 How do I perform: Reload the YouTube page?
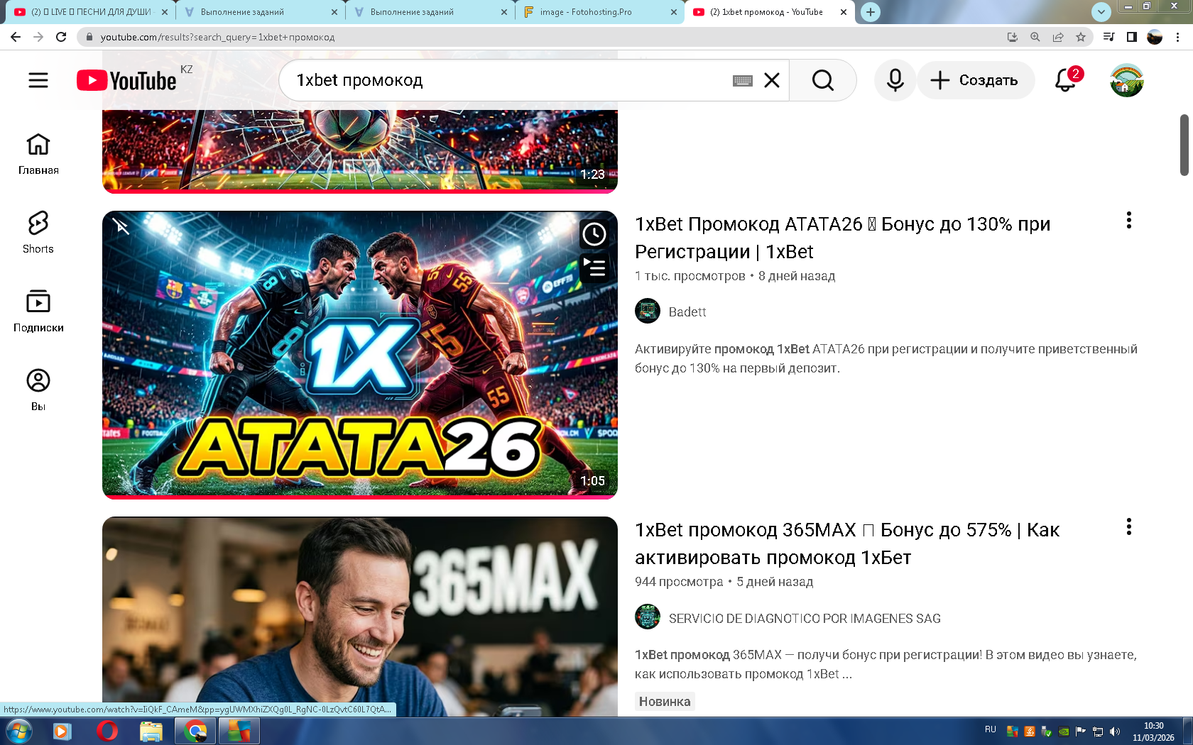[x=61, y=37]
